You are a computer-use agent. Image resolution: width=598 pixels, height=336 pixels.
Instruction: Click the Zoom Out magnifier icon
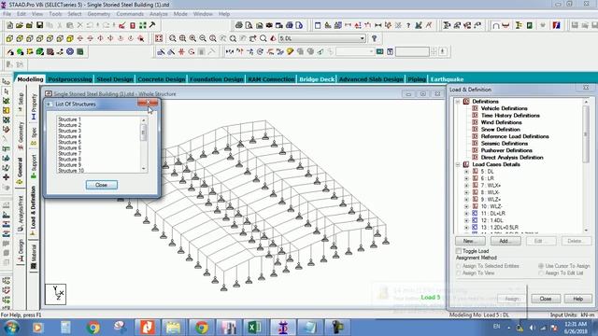(x=203, y=38)
